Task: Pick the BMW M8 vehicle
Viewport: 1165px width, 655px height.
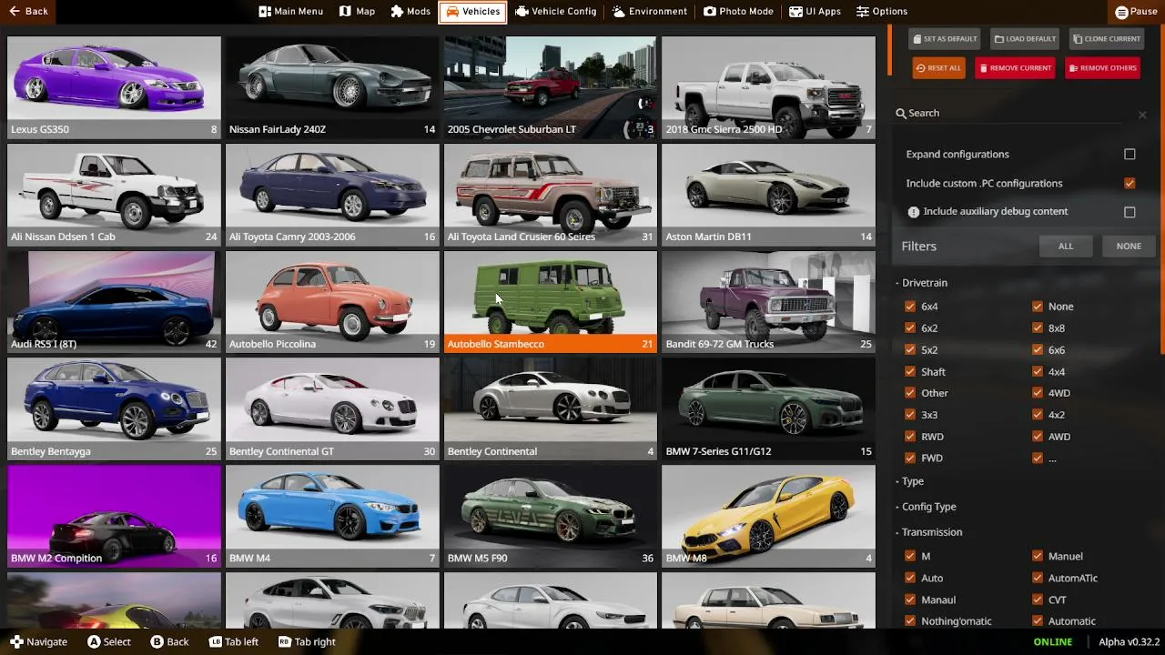Action: point(769,517)
